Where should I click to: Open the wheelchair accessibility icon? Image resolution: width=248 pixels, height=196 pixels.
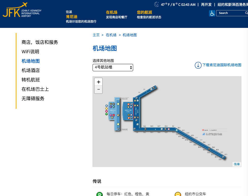pyautogui.click(x=212, y=13)
